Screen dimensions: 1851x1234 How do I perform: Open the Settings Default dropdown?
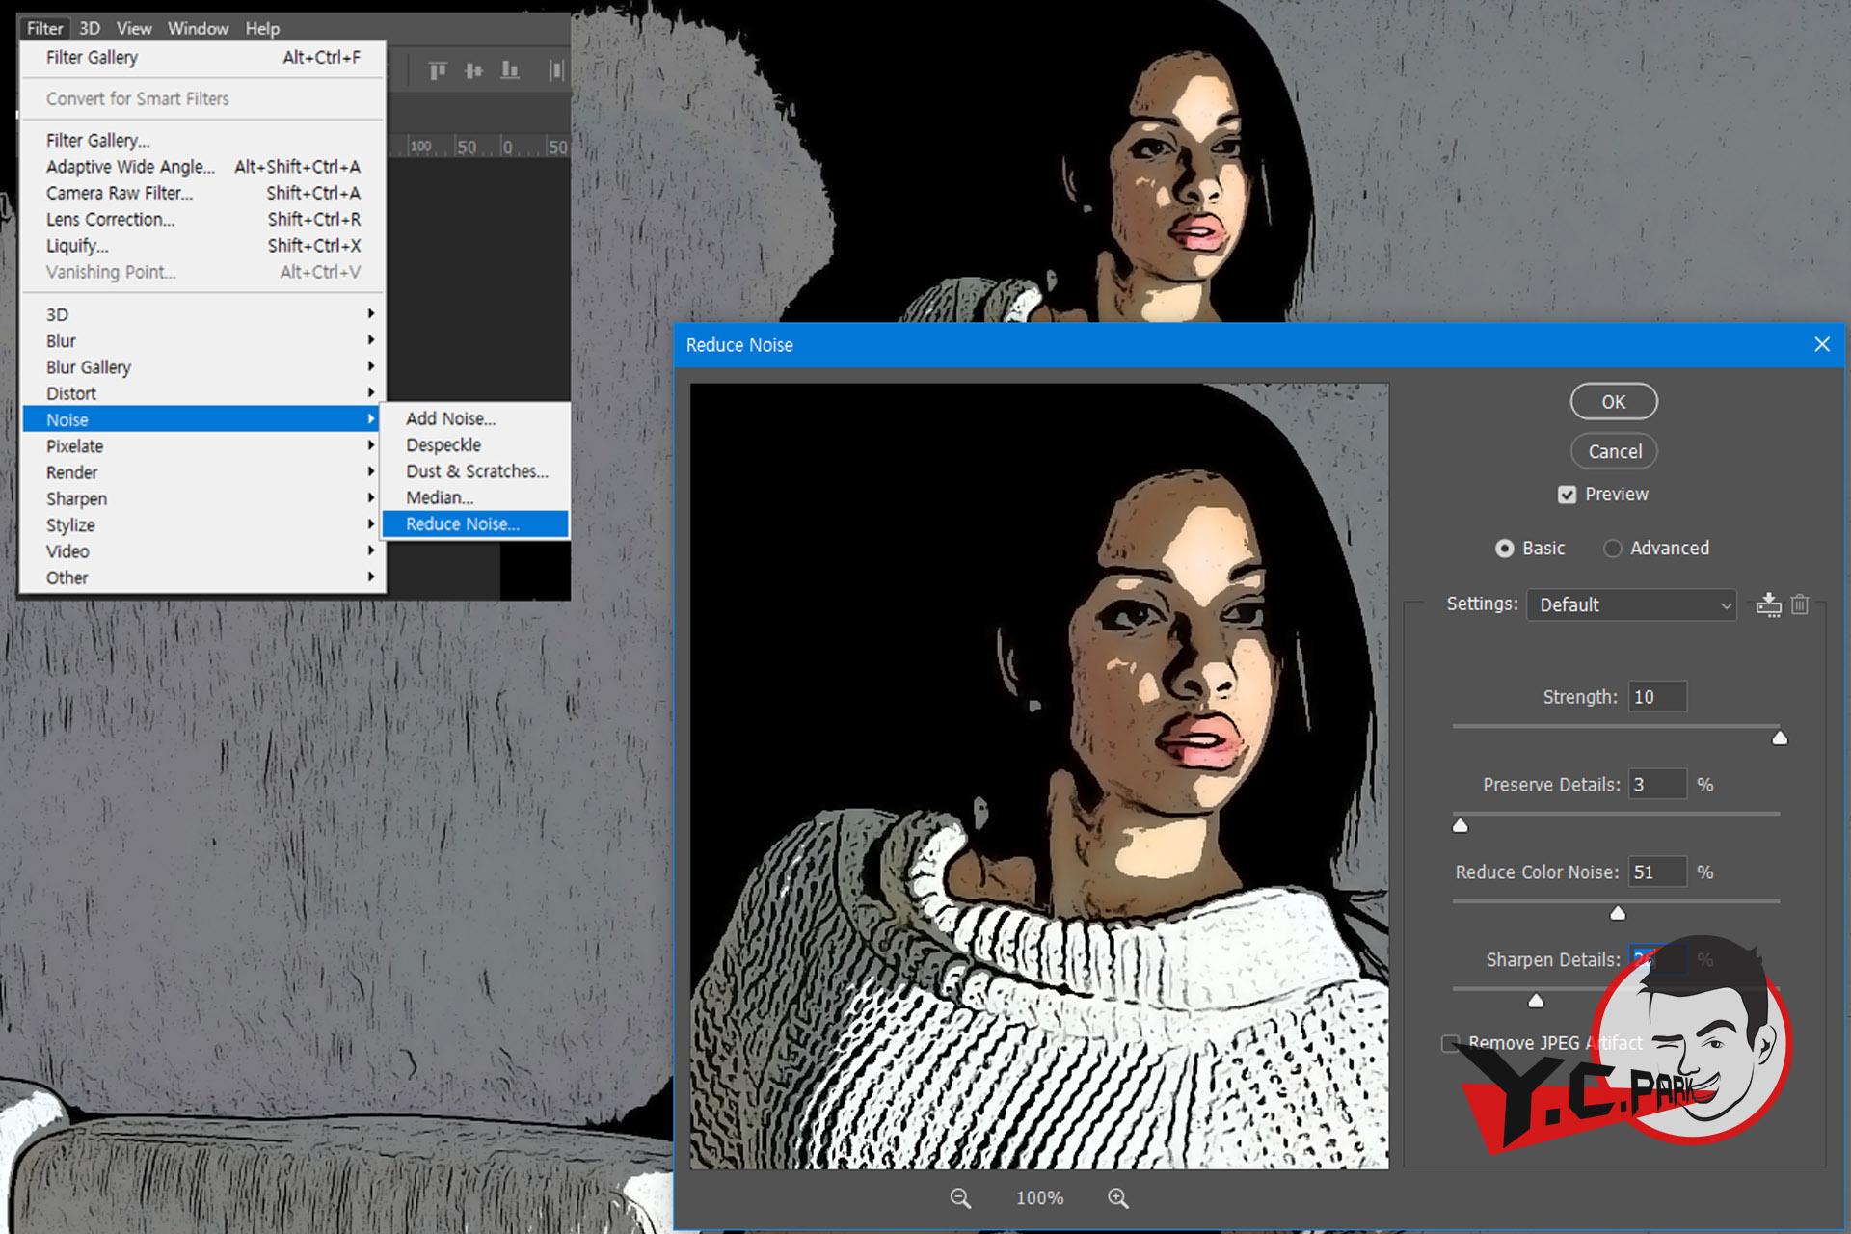1631,604
